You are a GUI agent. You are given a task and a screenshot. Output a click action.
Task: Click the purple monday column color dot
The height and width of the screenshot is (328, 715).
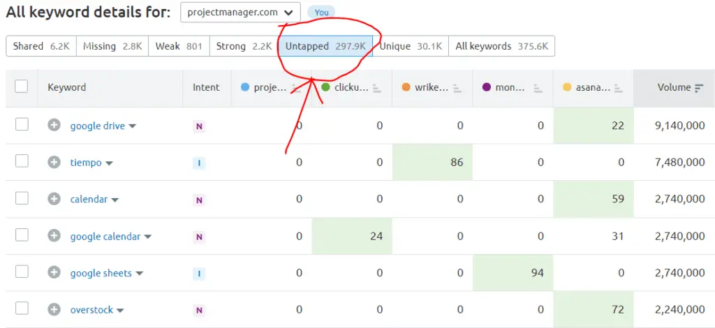point(487,87)
